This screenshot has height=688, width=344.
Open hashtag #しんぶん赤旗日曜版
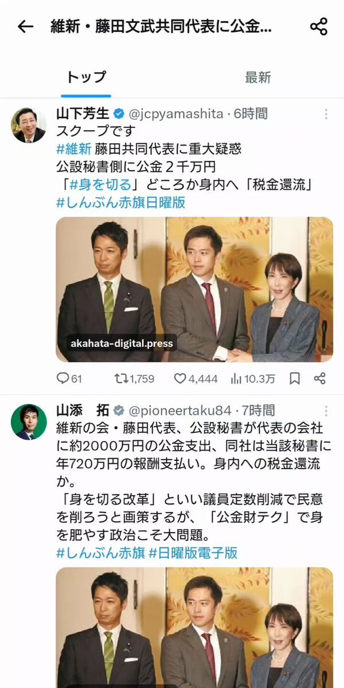(120, 203)
